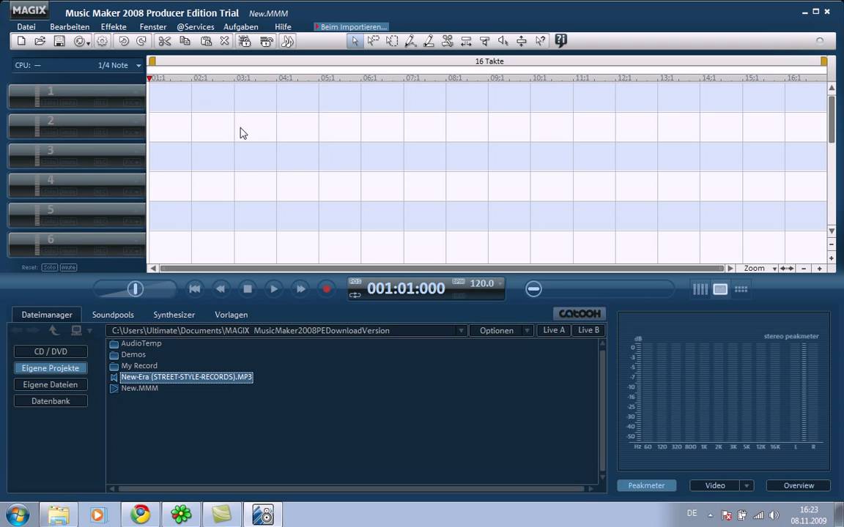Image resolution: width=844 pixels, height=527 pixels.
Task: Switch to the vertical bars view mode
Action: [x=700, y=289]
